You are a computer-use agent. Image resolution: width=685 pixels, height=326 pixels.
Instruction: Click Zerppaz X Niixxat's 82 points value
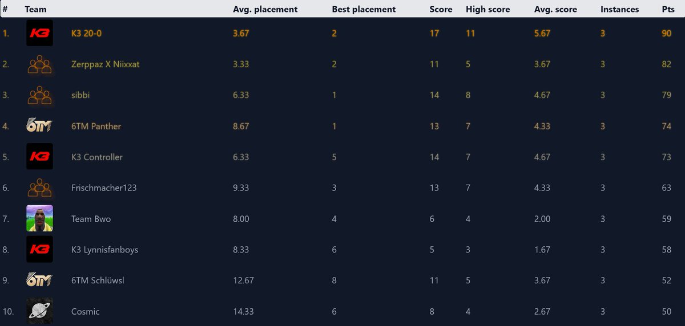point(666,64)
